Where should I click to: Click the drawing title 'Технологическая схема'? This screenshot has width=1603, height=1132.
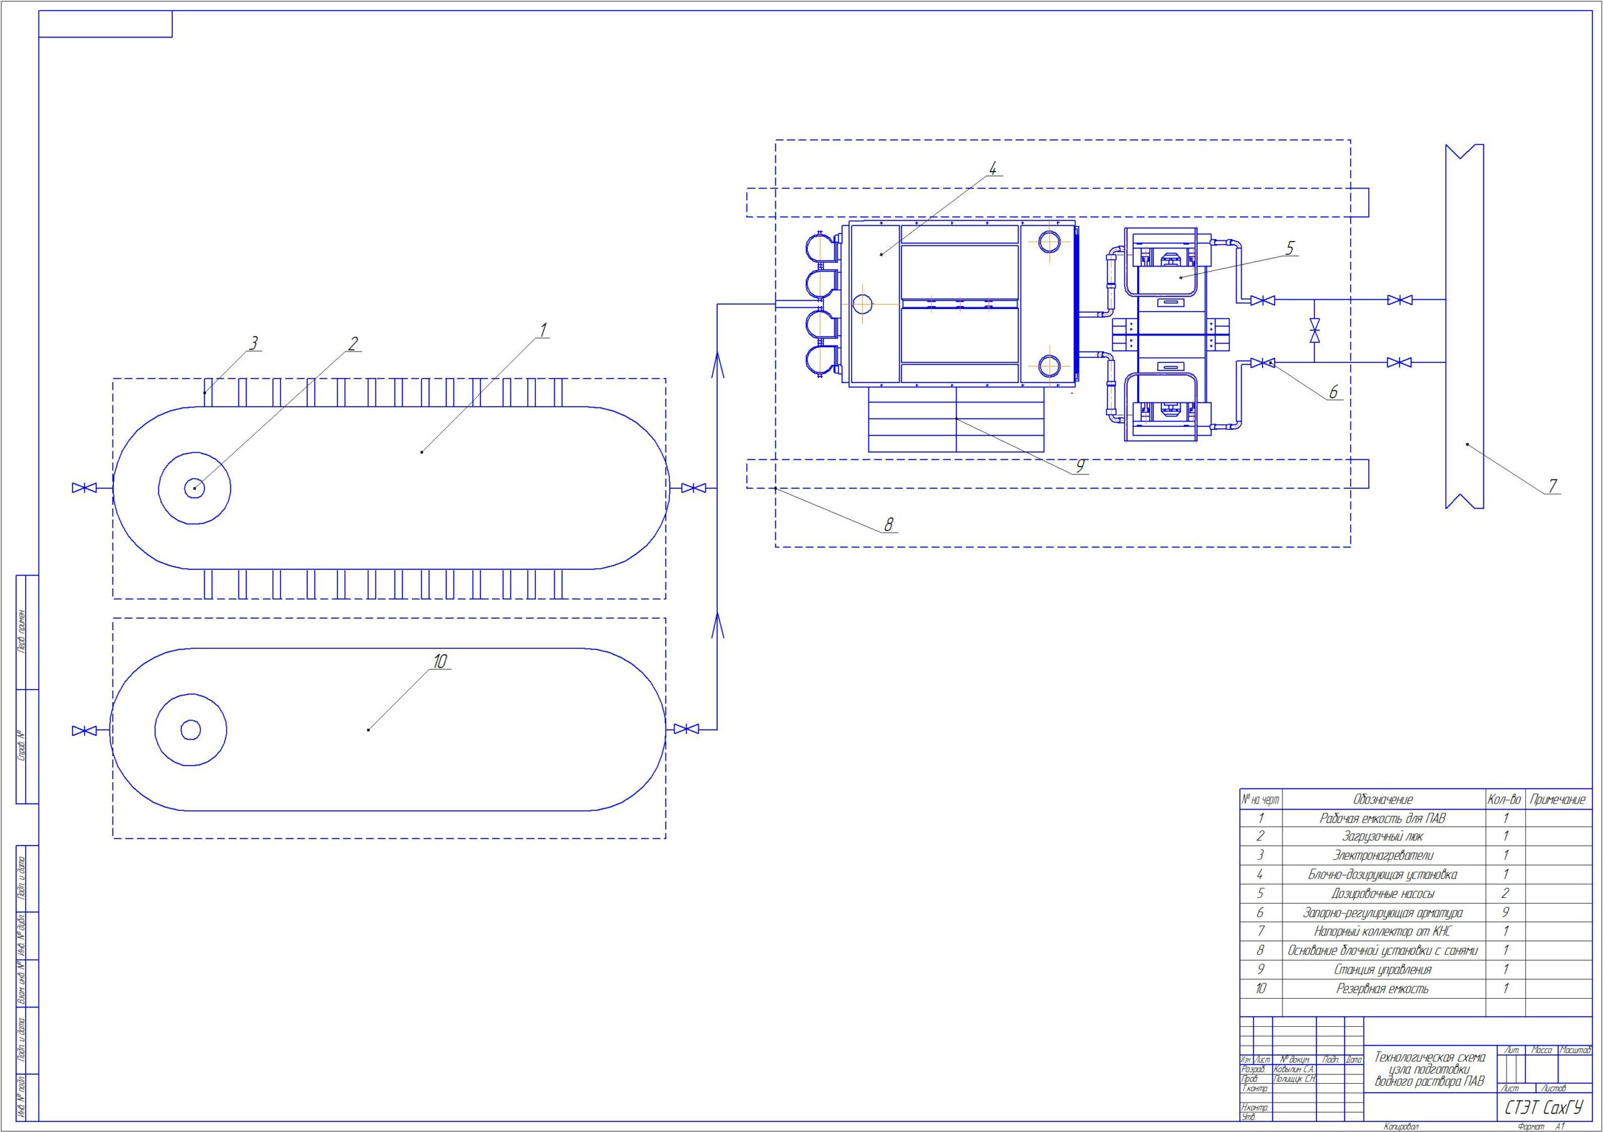[x=1431, y=1059]
